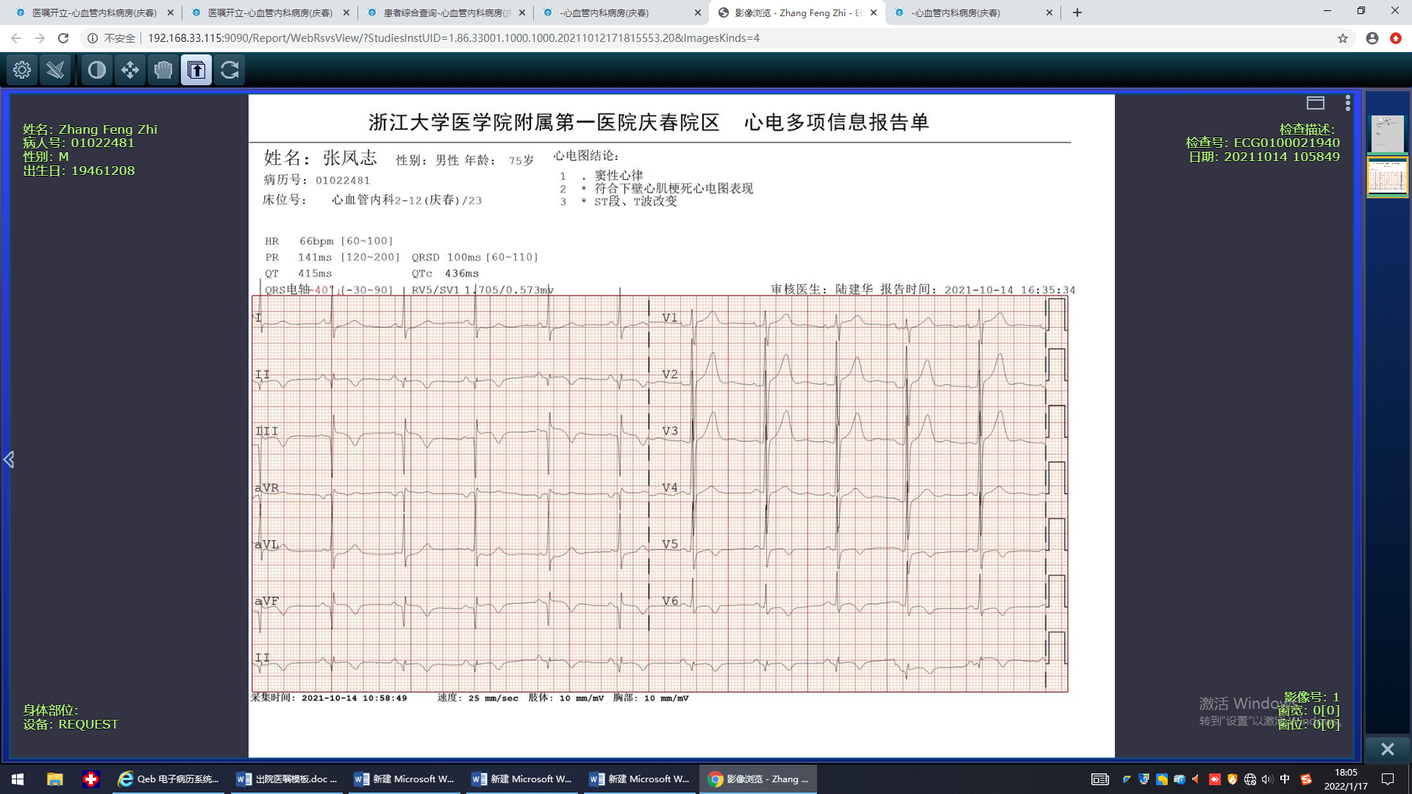Choose the hand pan tool
Screen dimensions: 1412x794
163,70
